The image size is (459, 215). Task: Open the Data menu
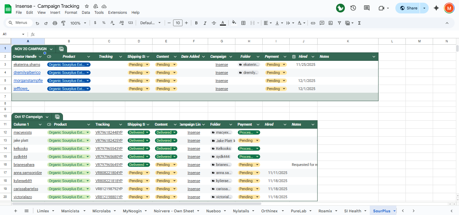click(86, 12)
